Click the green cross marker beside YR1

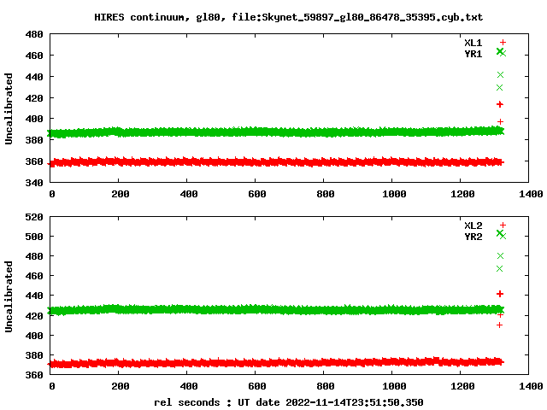tap(503, 53)
